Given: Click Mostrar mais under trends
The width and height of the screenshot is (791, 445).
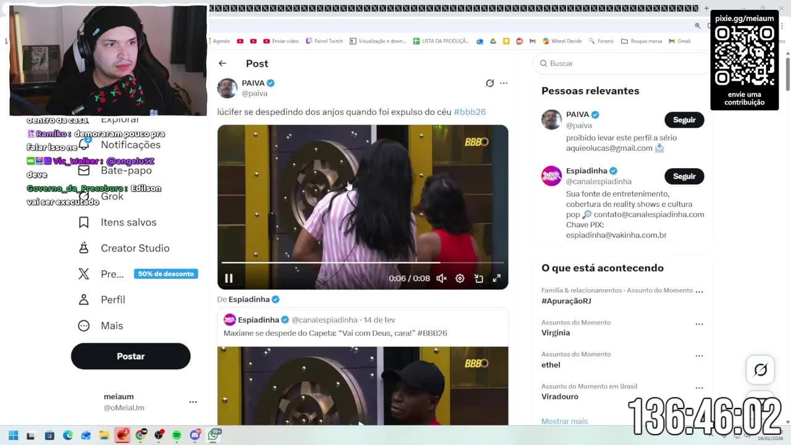Looking at the screenshot, I should [564, 421].
